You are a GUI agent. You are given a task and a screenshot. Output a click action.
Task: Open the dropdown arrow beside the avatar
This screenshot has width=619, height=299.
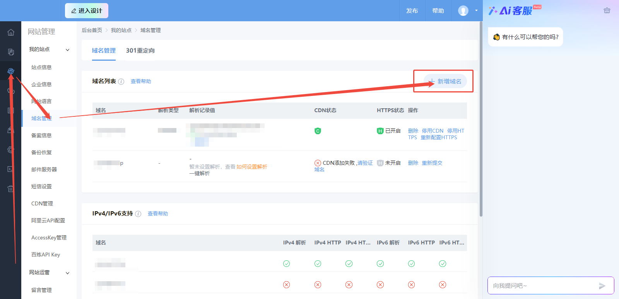coord(476,11)
